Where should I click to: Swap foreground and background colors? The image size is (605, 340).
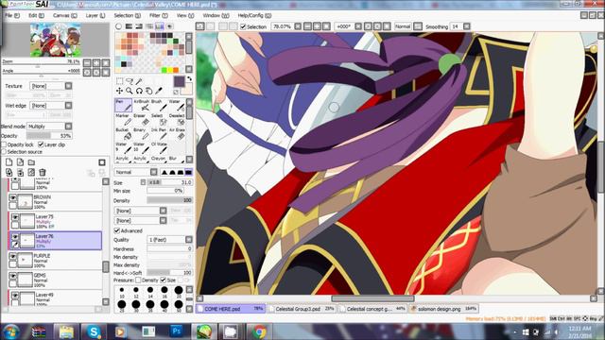(x=189, y=78)
